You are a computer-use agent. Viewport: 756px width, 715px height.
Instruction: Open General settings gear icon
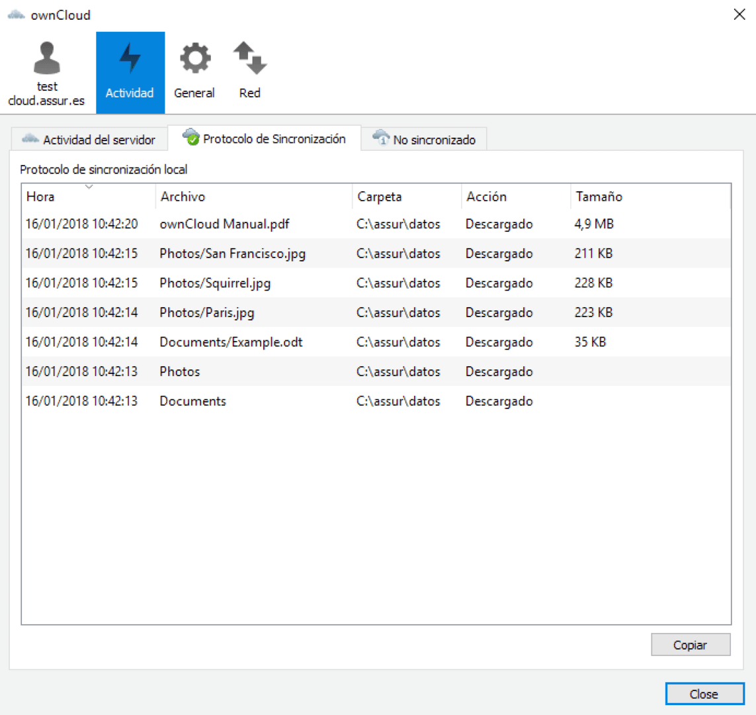194,58
